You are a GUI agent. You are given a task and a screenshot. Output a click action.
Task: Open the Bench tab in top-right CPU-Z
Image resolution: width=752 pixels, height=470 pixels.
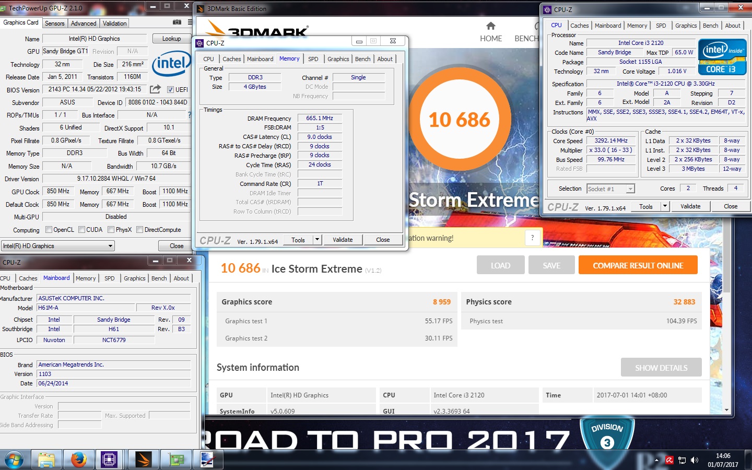(x=710, y=26)
